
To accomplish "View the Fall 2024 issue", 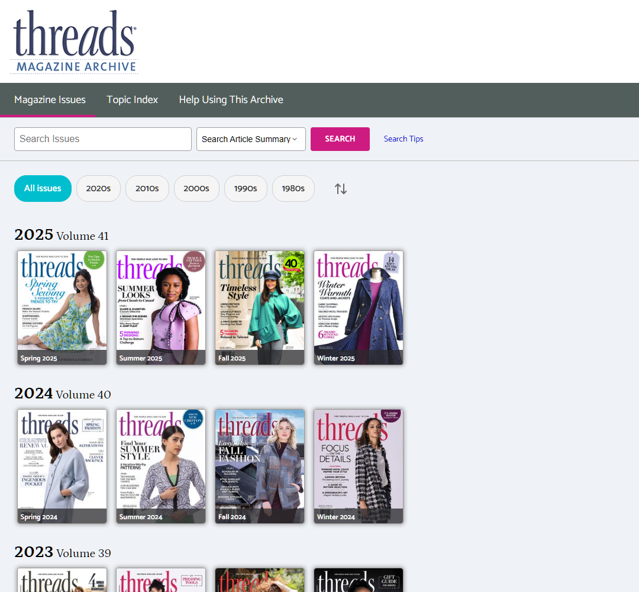I will (259, 466).
